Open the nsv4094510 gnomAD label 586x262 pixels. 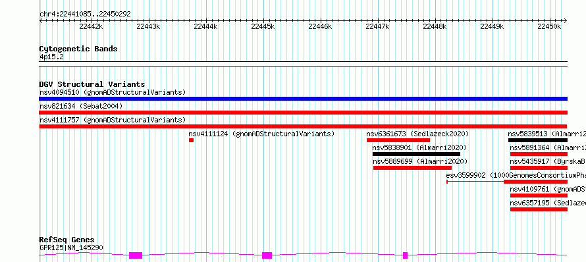(x=113, y=92)
